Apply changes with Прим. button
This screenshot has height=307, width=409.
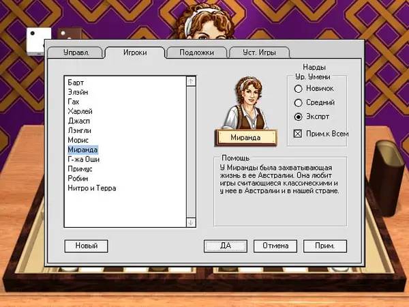326,246
